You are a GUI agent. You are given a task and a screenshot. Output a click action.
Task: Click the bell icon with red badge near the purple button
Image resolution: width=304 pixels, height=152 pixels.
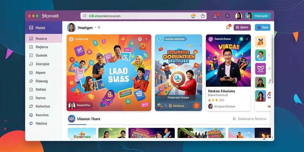pyautogui.click(x=228, y=27)
